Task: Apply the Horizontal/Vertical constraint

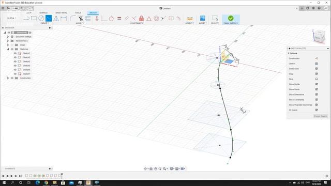Action: point(97,19)
